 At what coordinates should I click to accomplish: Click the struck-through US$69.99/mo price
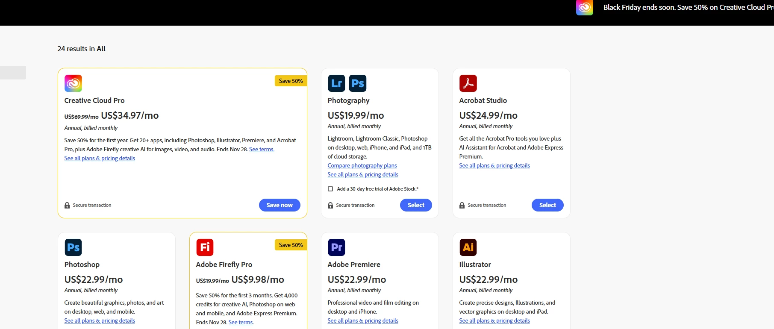pos(81,117)
